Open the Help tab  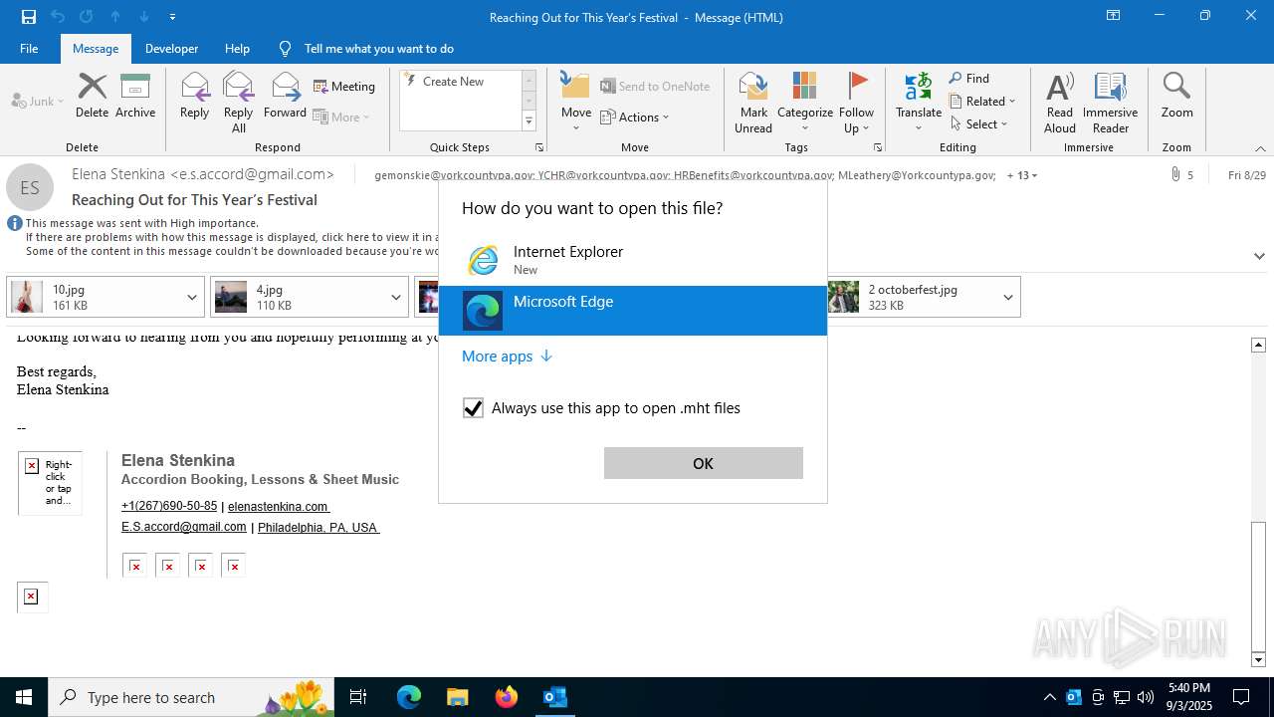(x=237, y=48)
